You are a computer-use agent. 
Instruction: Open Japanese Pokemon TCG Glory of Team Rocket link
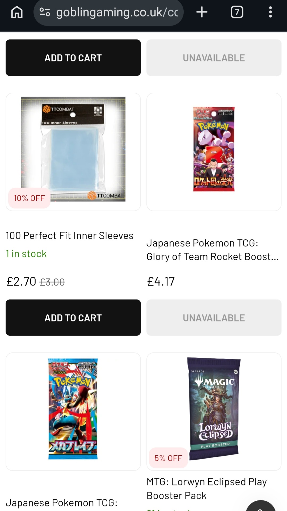tap(213, 250)
